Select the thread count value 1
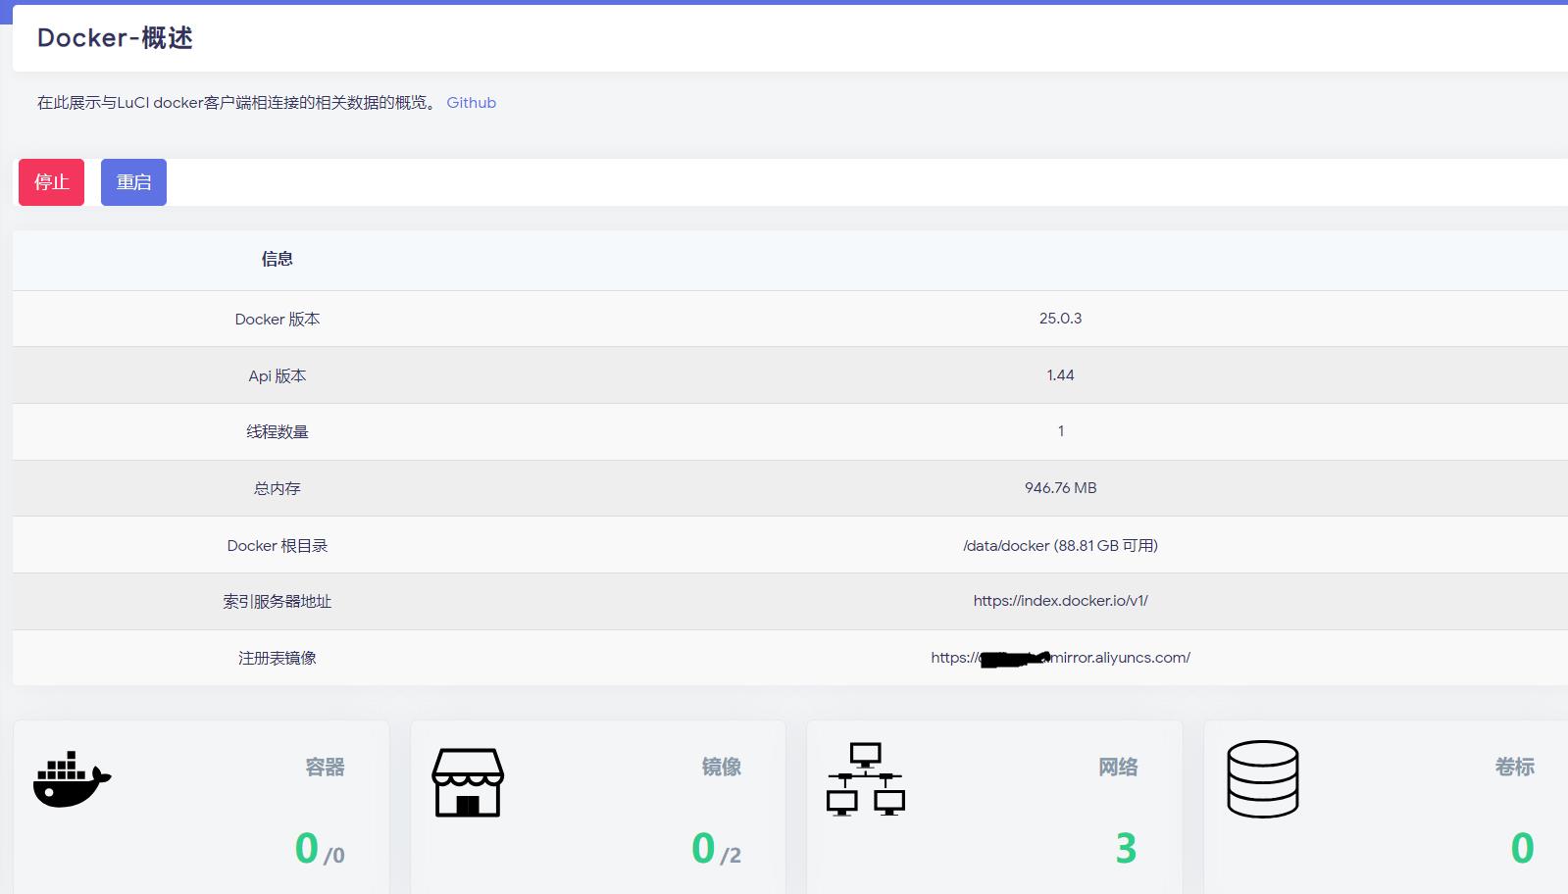The width and height of the screenshot is (1568, 894). click(1060, 431)
